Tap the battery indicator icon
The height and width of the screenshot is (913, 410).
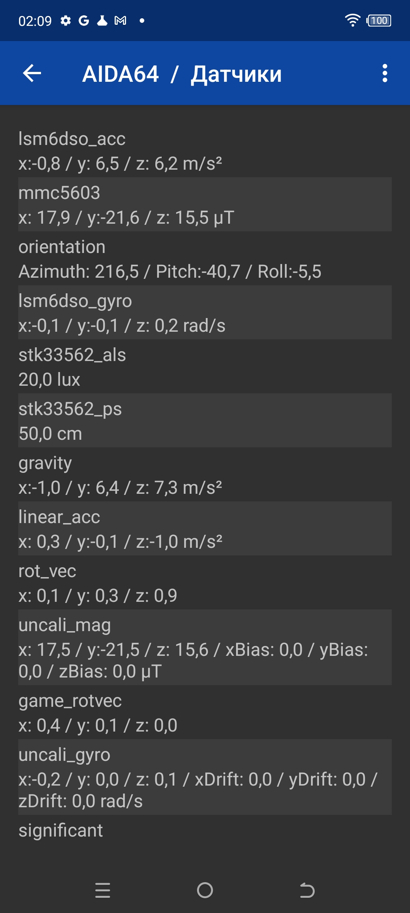(x=379, y=21)
